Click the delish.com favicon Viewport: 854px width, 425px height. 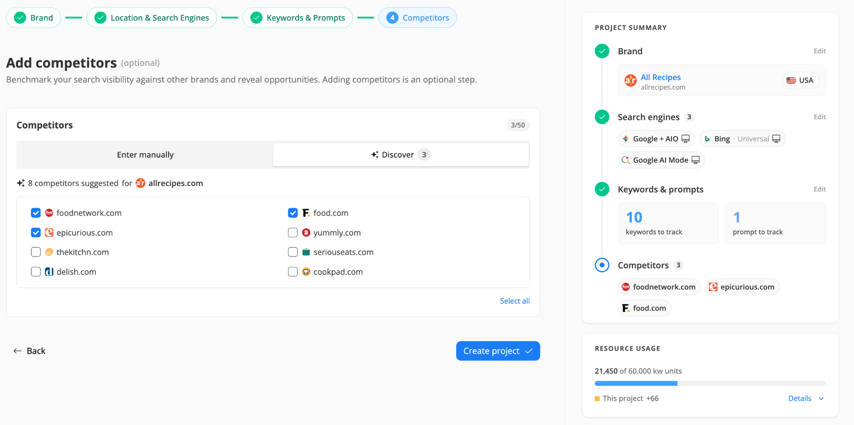click(x=49, y=272)
